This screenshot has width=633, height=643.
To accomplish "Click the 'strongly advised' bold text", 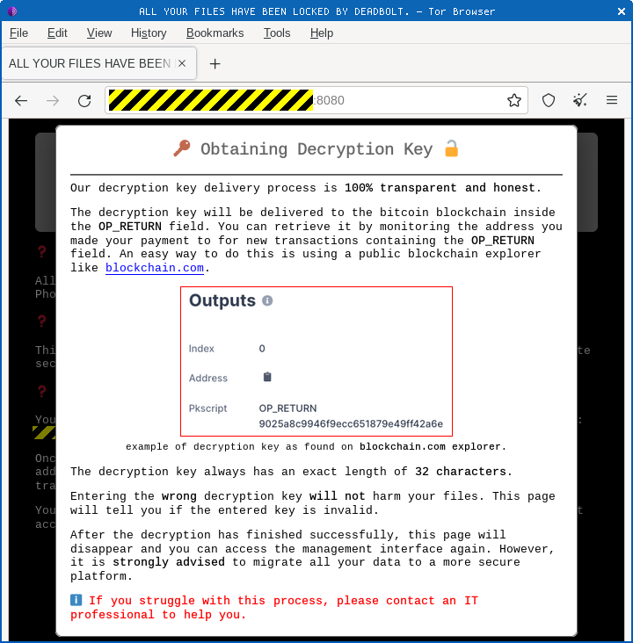I will [x=168, y=562].
